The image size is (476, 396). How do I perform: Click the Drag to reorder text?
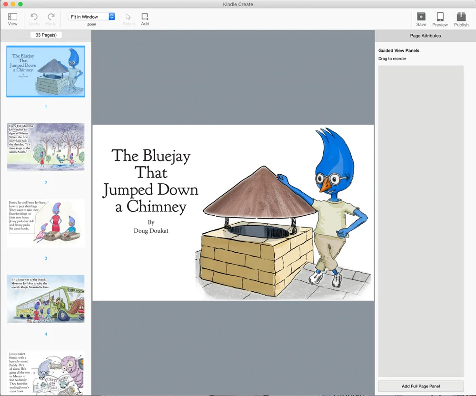coord(392,59)
